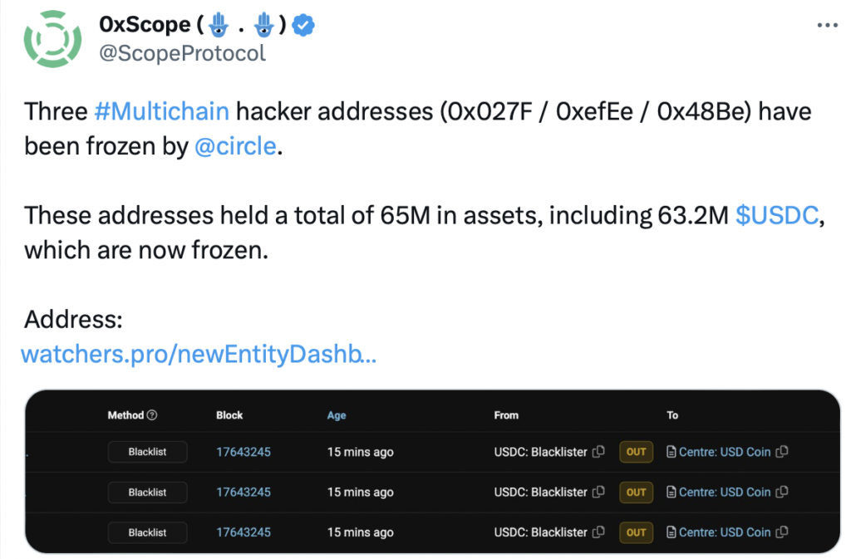Open Centre: USD Coin contract in second row
Image resolution: width=851 pixels, height=559 pixels.
pyautogui.click(x=724, y=492)
